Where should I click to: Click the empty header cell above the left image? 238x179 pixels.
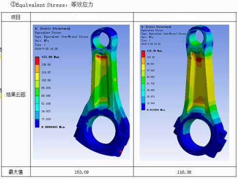82,17
